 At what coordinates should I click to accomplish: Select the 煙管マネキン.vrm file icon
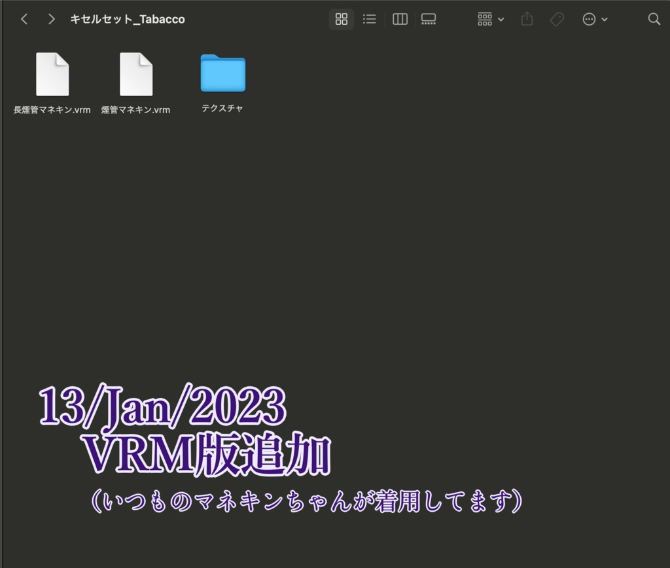point(136,73)
